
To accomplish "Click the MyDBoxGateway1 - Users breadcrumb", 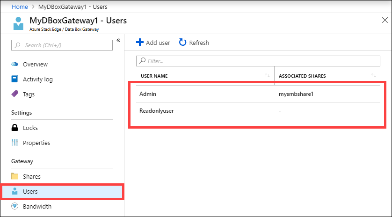I will (73, 7).
